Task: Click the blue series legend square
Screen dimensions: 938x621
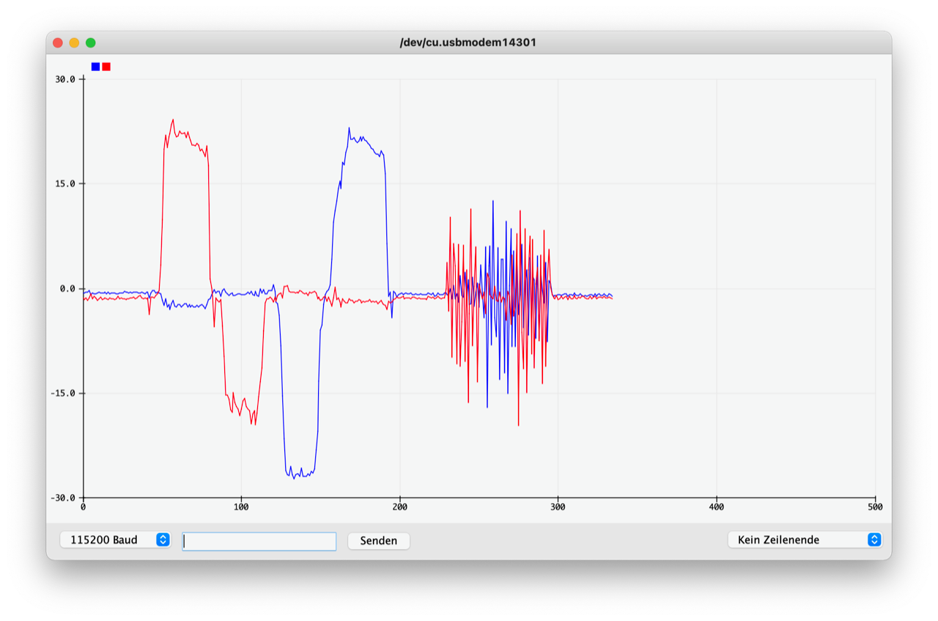Action: point(95,67)
